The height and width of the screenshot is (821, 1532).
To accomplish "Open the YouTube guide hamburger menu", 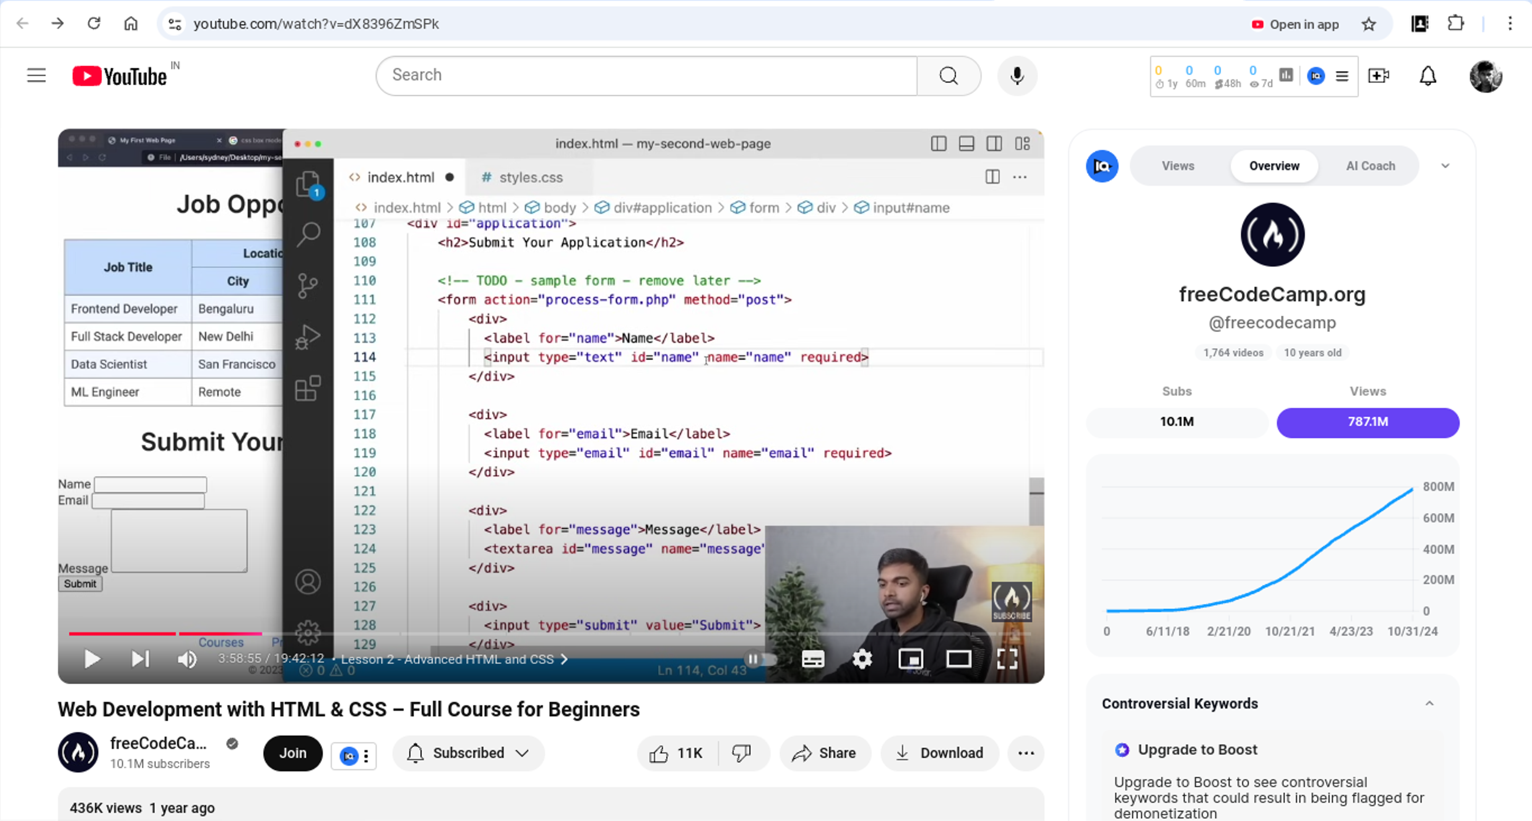I will (x=36, y=75).
